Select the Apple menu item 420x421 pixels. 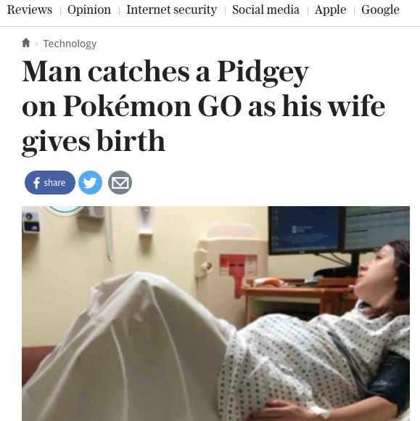click(x=330, y=10)
